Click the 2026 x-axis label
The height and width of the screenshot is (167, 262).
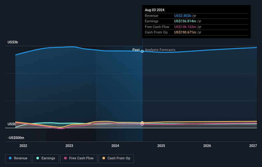tap(207, 146)
